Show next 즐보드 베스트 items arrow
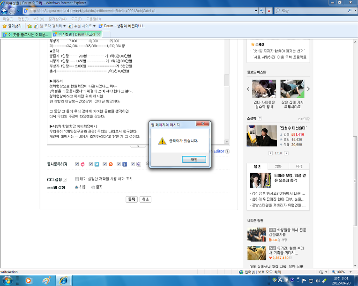The height and width of the screenshot is (286, 358). coord(308,89)
